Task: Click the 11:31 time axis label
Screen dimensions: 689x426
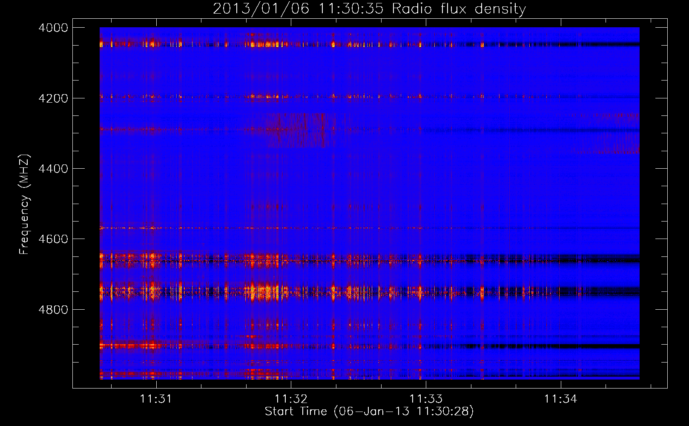Action: pos(156,399)
